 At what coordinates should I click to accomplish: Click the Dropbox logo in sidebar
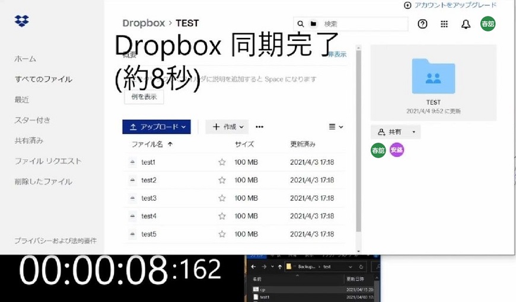point(22,21)
